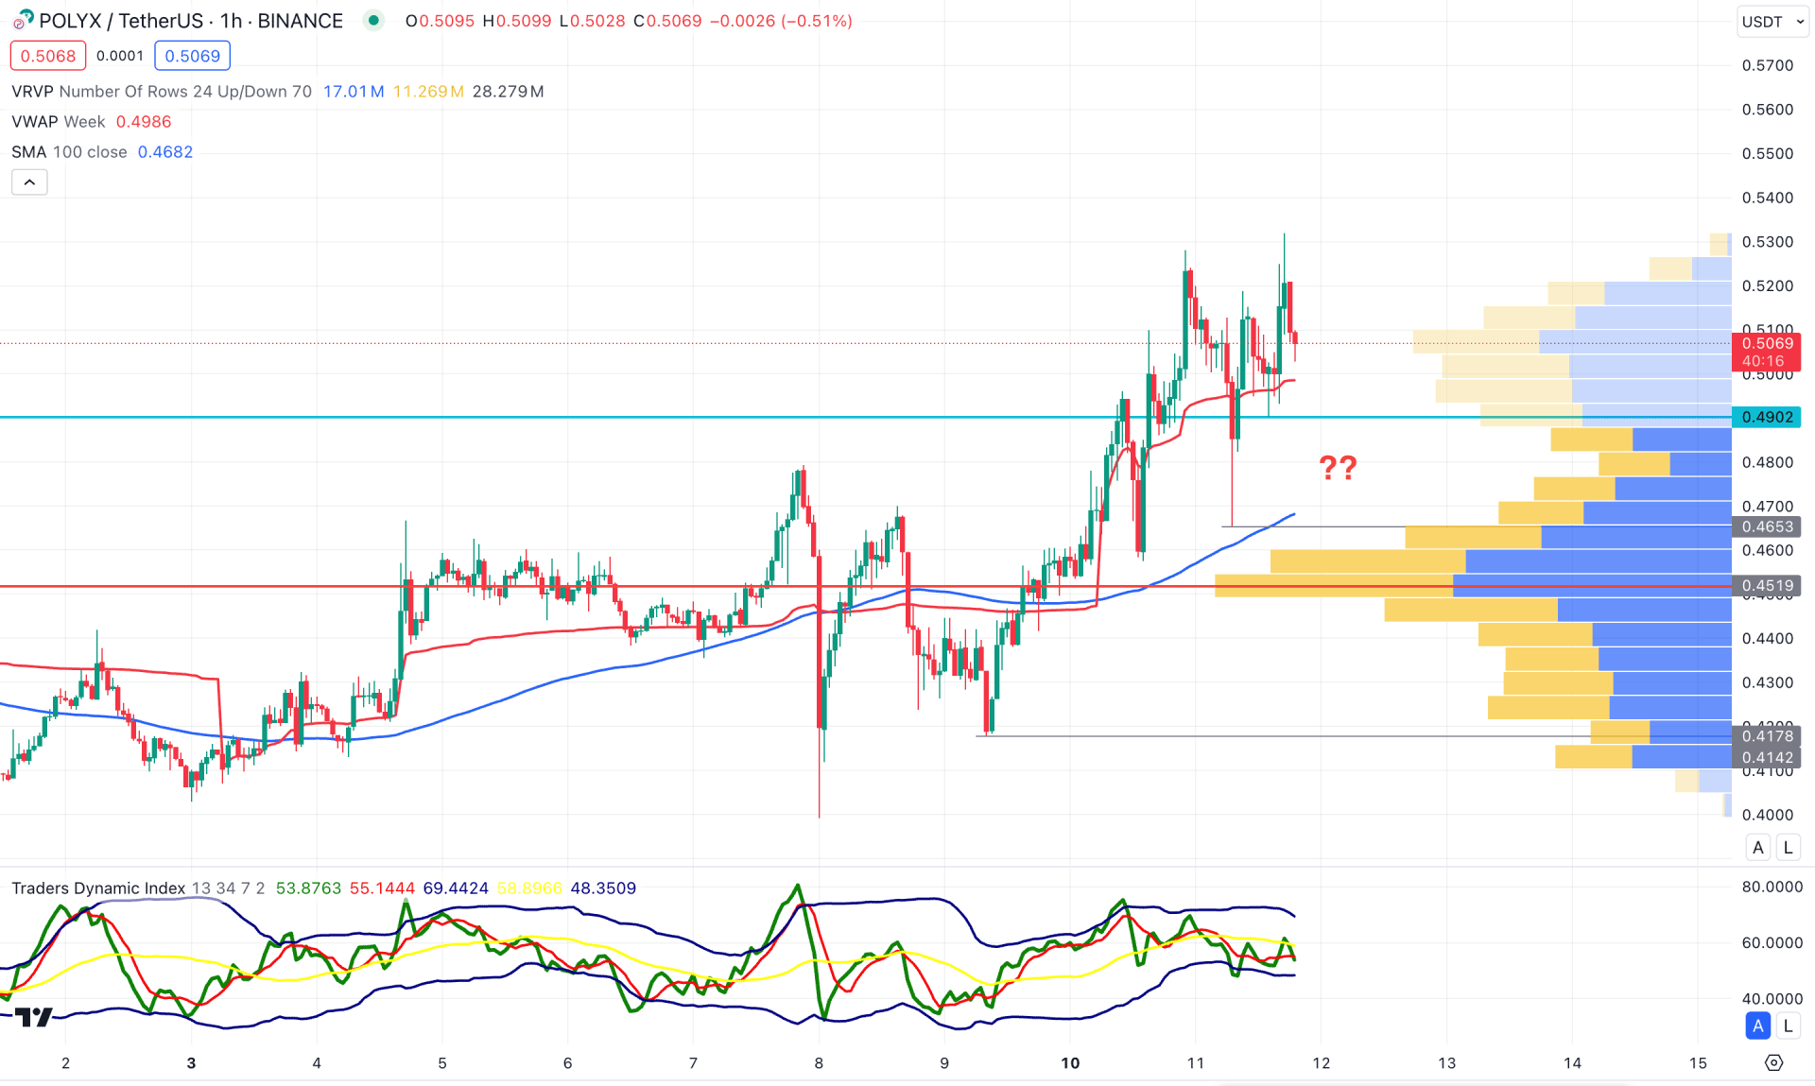The width and height of the screenshot is (1815, 1086).
Task: Toggle auto scale A on price pane
Action: click(1758, 847)
